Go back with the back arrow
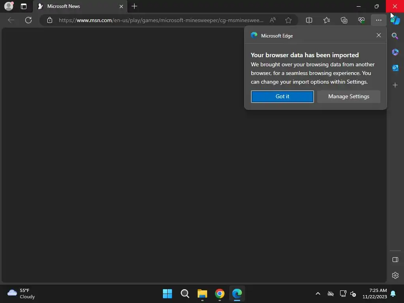Viewport: 404px width, 303px height. click(x=11, y=20)
